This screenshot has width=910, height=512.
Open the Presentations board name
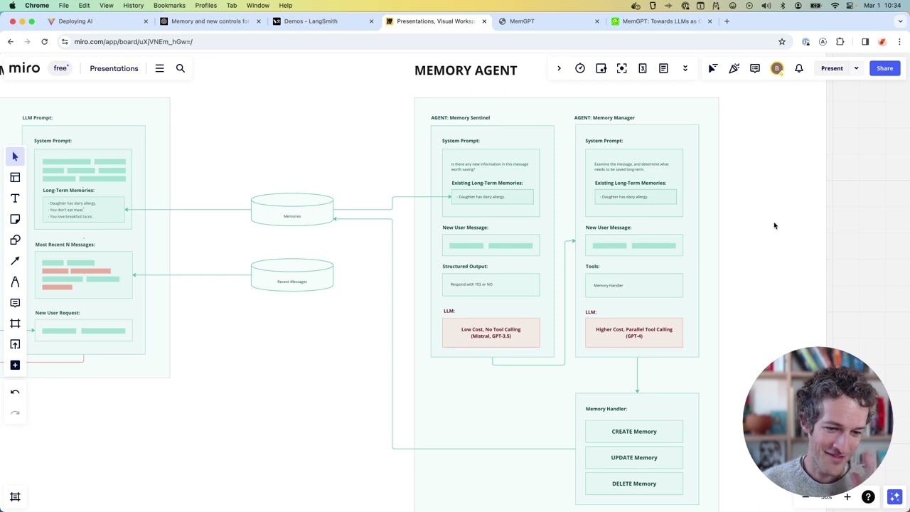tap(114, 68)
